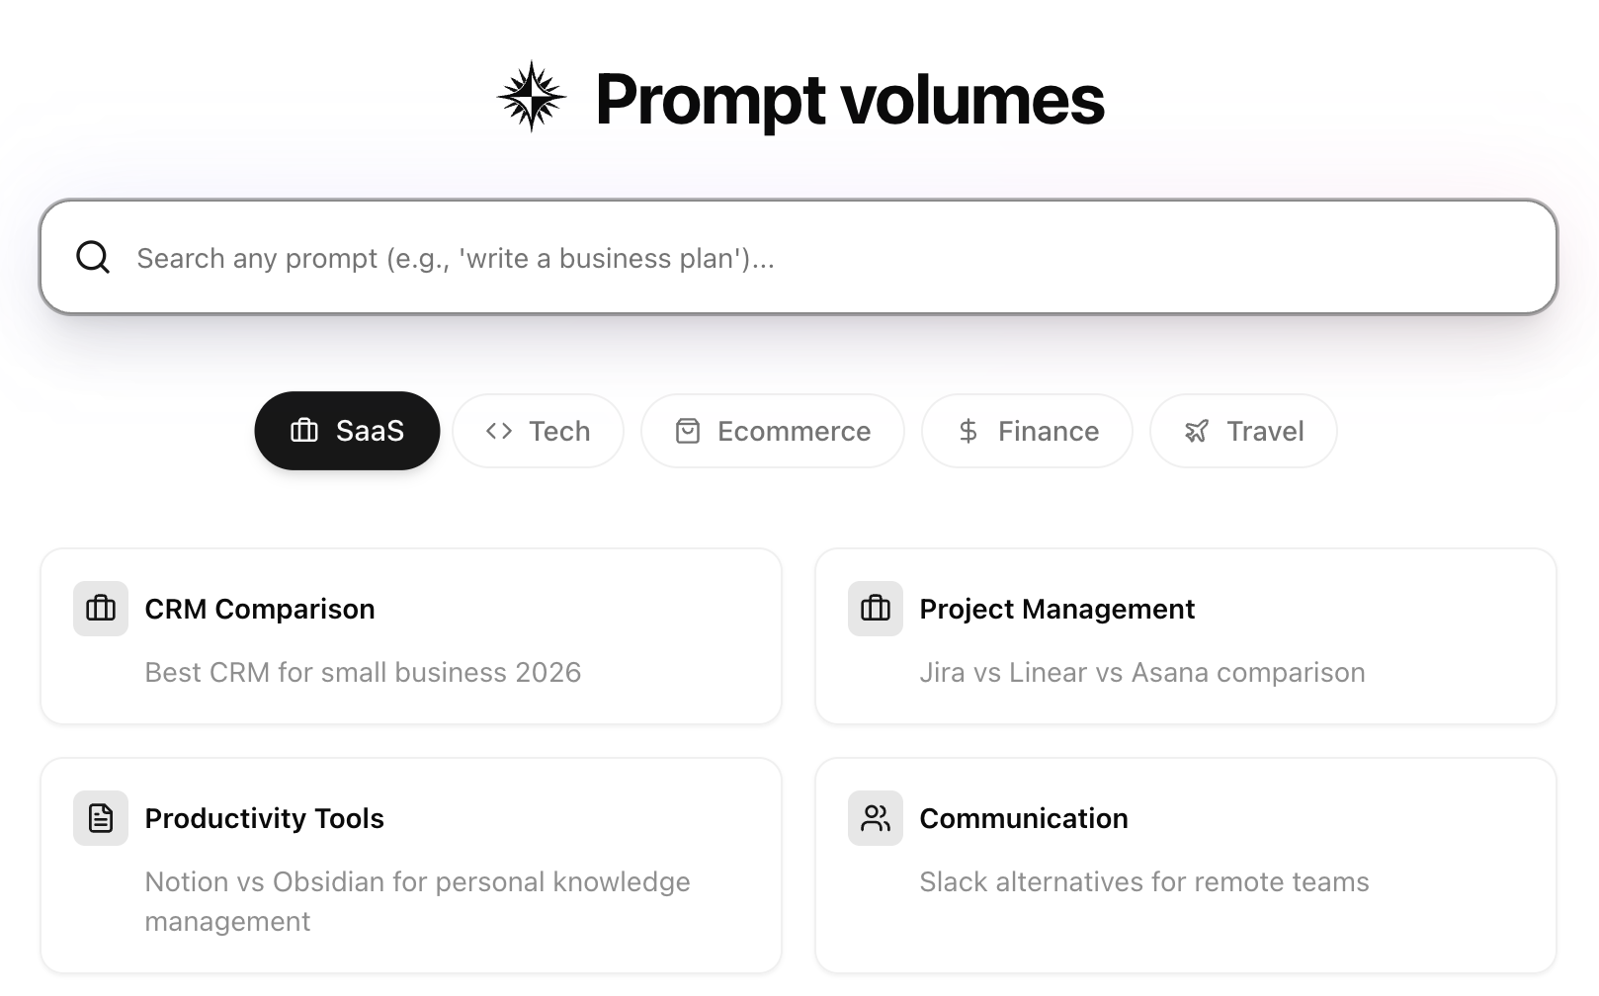This screenshot has height=996, width=1599.
Task: Click the briefcase icon on CRM Comparison card
Action: pyautogui.click(x=100, y=609)
